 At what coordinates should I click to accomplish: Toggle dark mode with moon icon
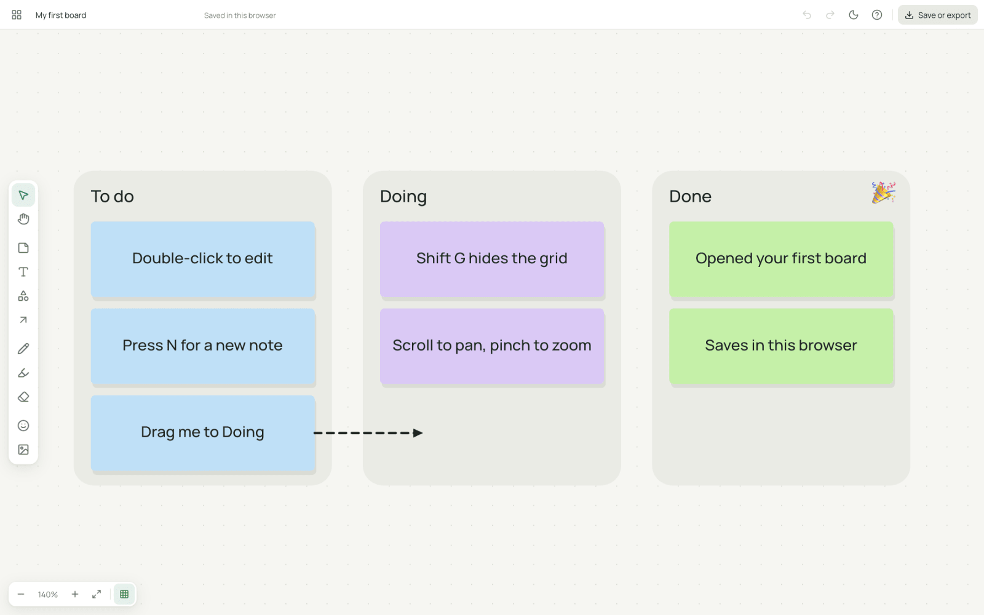pyautogui.click(x=854, y=15)
